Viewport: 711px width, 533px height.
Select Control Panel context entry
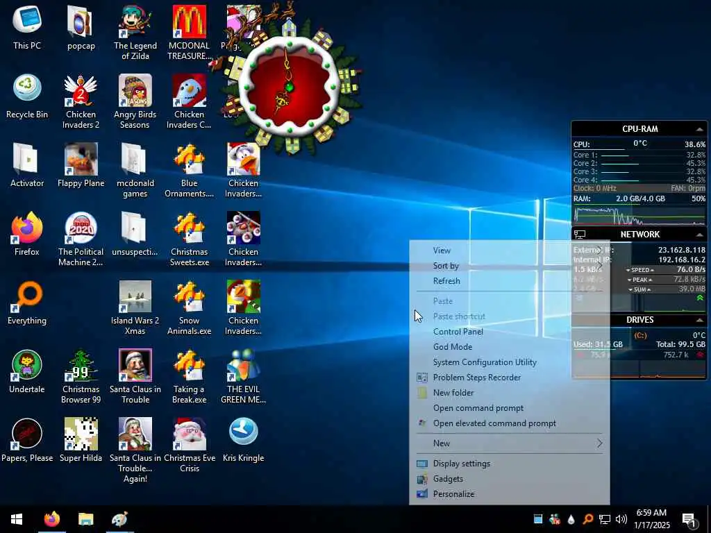(509, 332)
